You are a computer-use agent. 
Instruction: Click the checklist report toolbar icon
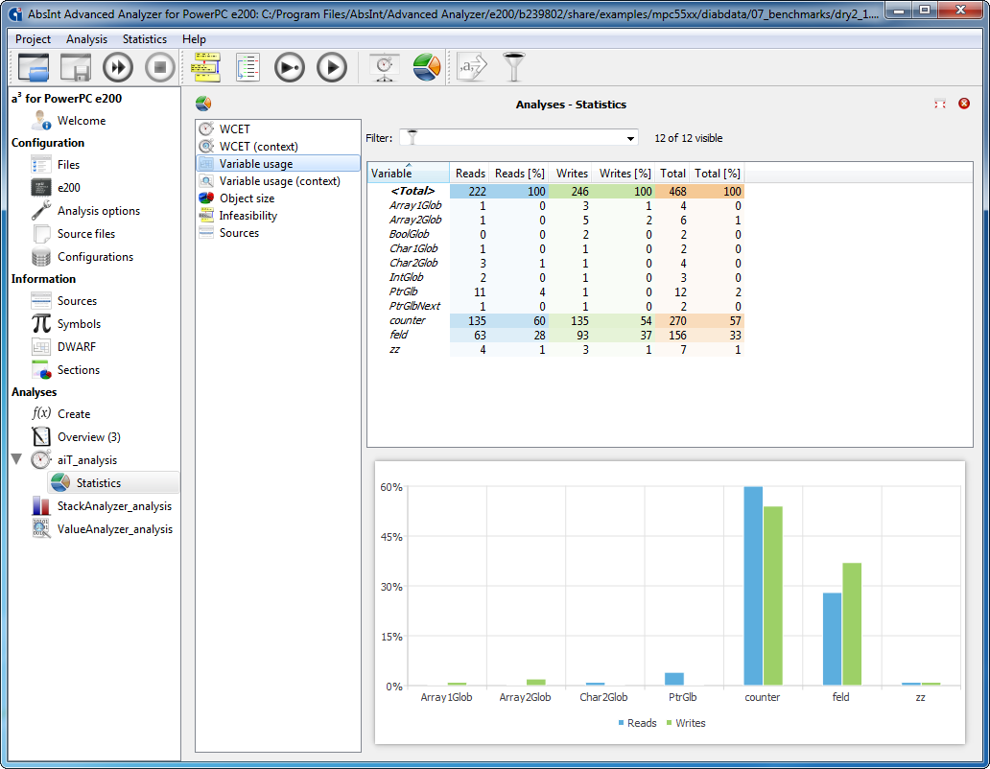(x=247, y=67)
